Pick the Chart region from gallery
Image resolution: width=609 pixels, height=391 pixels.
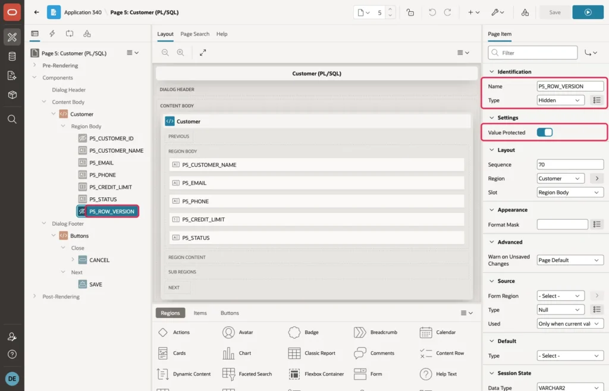pos(237,353)
